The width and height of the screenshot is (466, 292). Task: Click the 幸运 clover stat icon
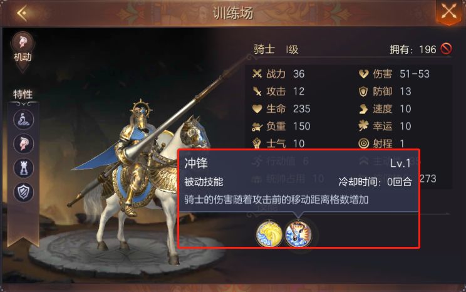[363, 126]
